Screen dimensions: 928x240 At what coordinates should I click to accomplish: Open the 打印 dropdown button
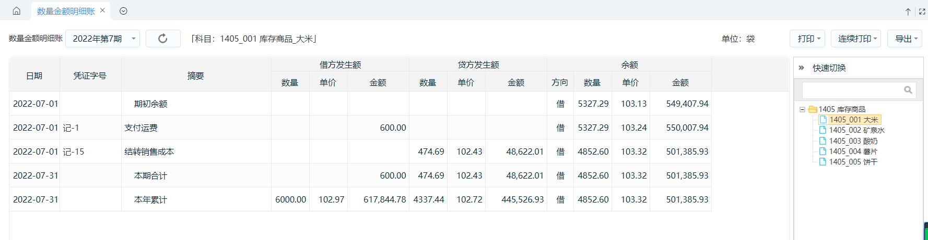tap(807, 39)
